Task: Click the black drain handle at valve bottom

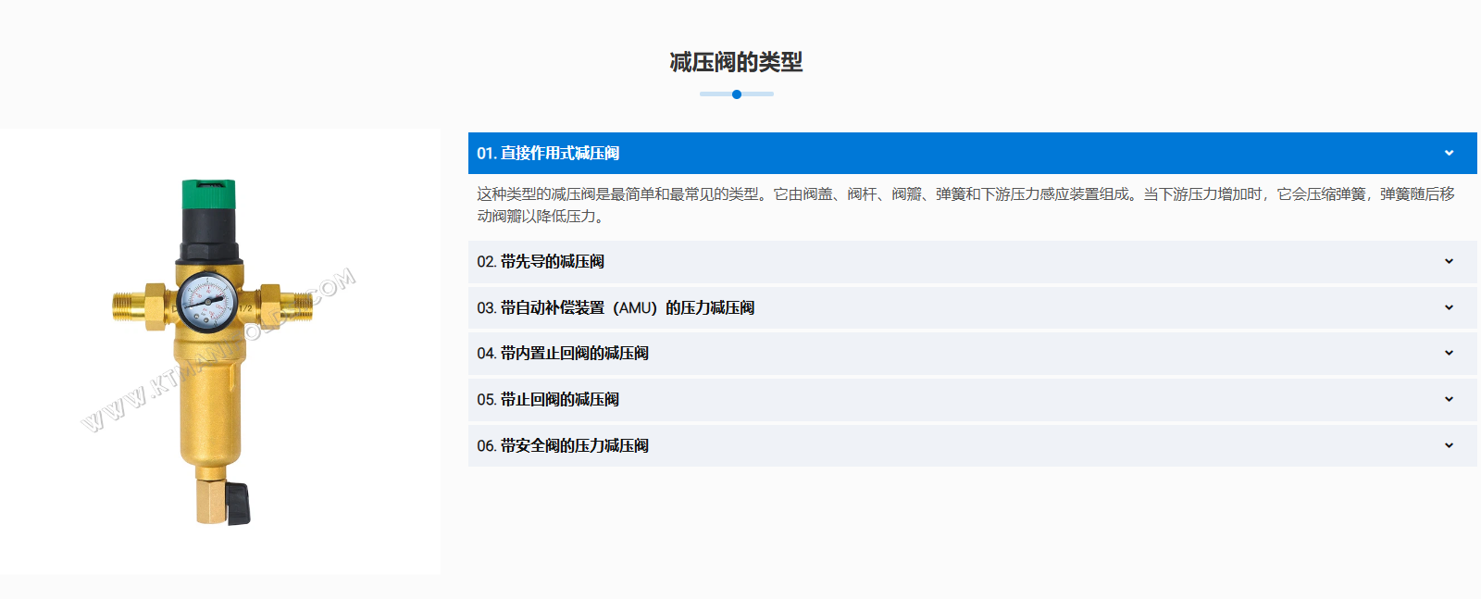Action: point(239,503)
